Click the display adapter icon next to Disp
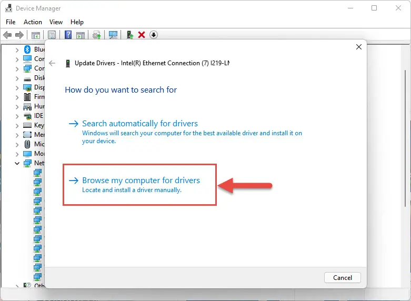The width and height of the screenshot is (411, 301). coord(27,87)
